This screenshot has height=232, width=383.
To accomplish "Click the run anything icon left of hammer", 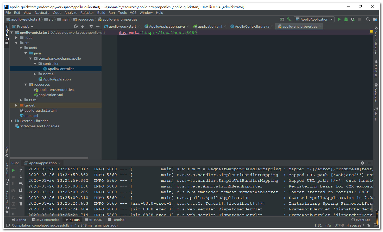I will (282, 19).
